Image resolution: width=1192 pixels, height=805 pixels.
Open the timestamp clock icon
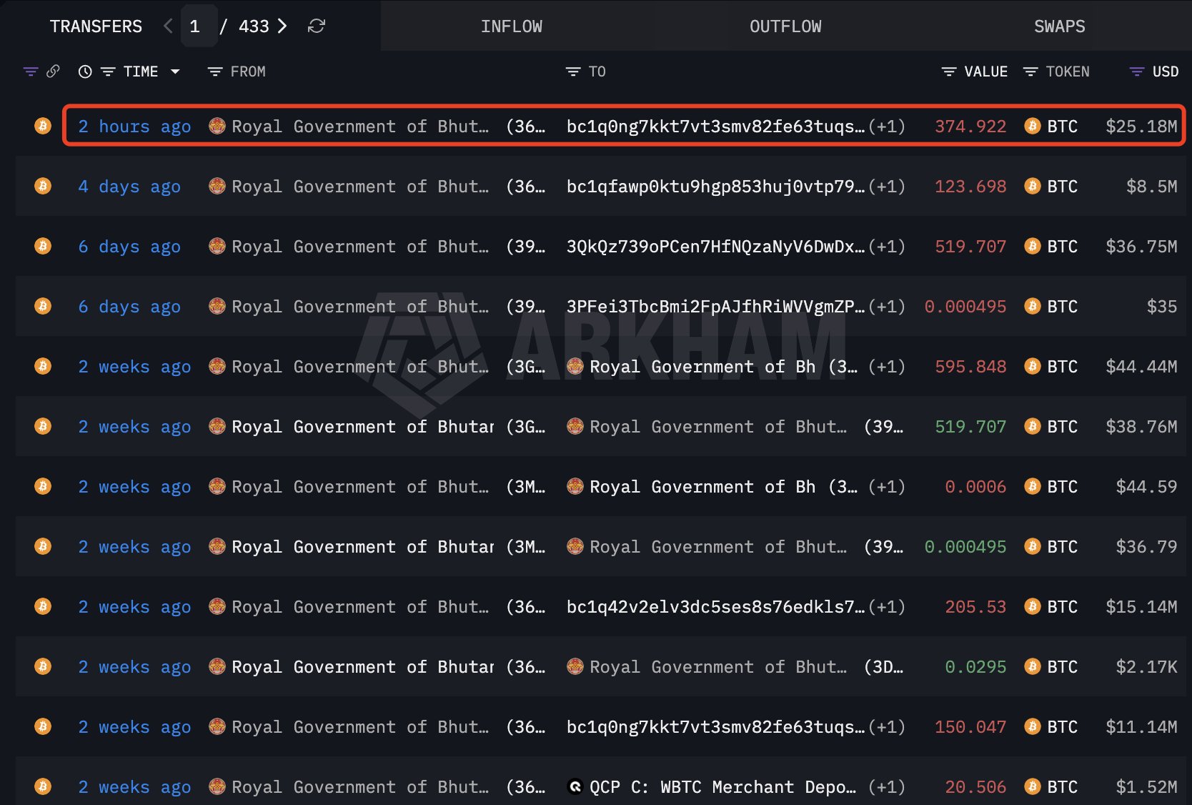[x=84, y=71]
